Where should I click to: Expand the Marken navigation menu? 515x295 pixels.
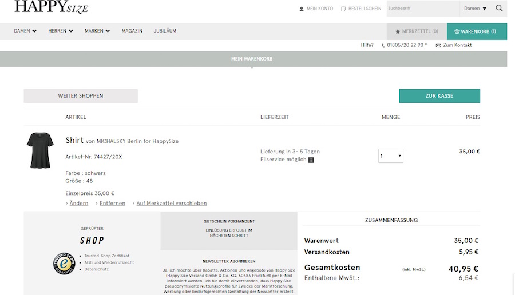(97, 31)
